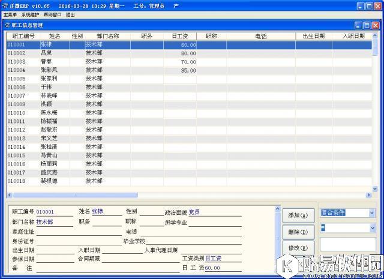Open the 主菜单 menu
The width and height of the screenshot is (384, 279).
click(x=10, y=14)
